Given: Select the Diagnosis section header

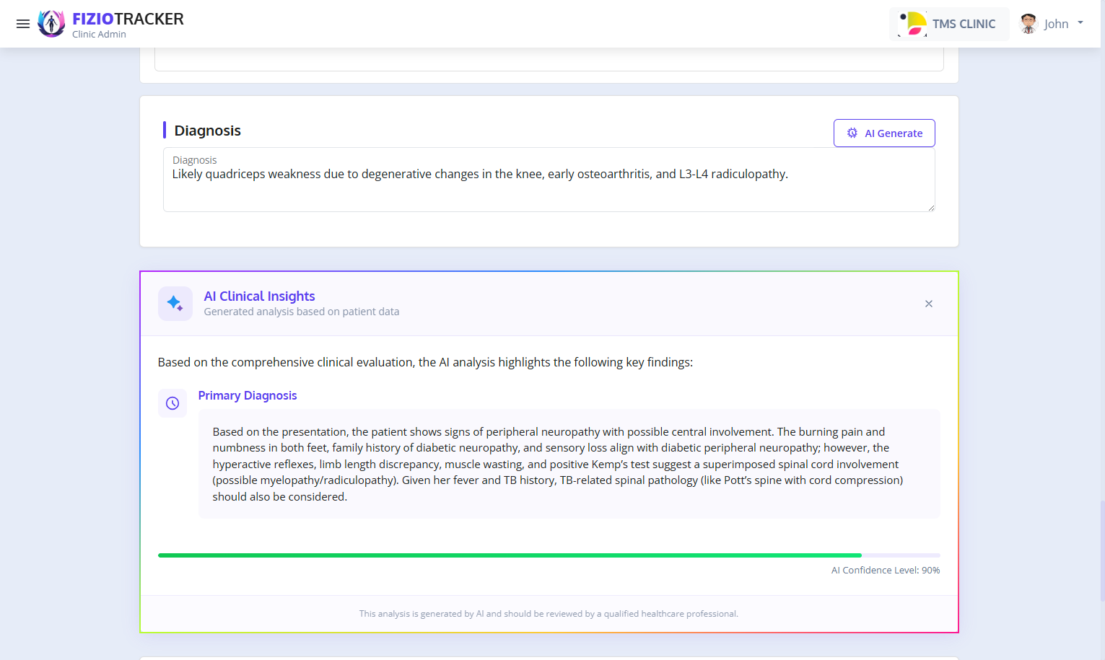Looking at the screenshot, I should point(207,131).
